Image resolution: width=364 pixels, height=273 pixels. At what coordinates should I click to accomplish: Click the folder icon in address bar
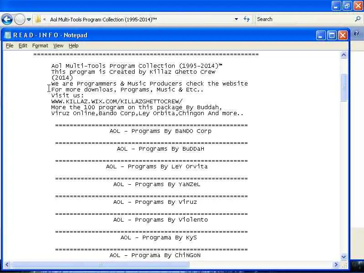tap(38, 19)
